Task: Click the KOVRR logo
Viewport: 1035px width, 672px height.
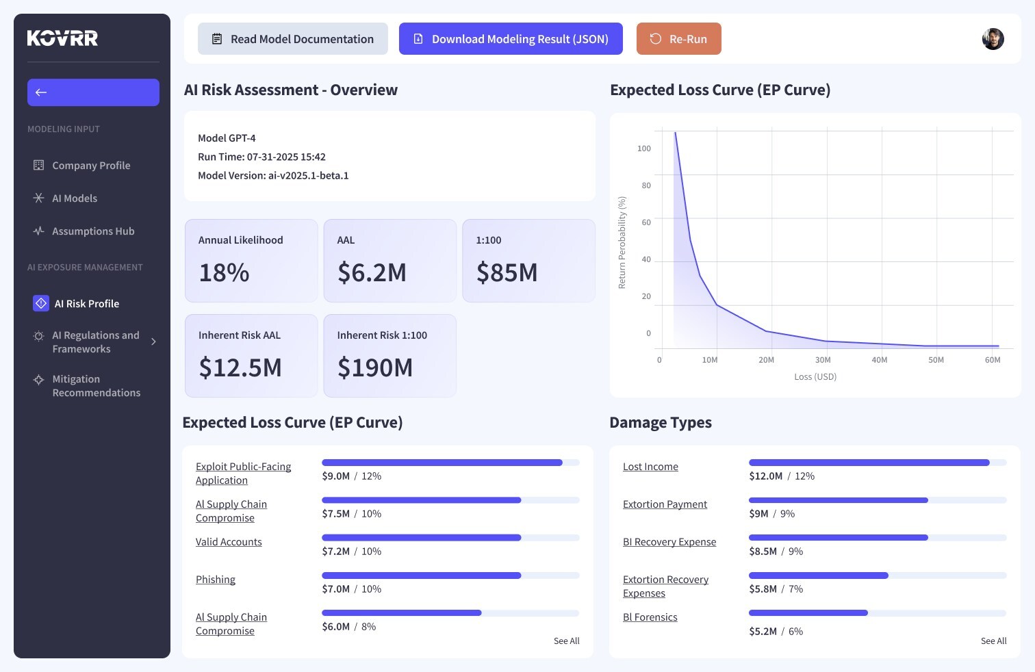Action: 62,38
